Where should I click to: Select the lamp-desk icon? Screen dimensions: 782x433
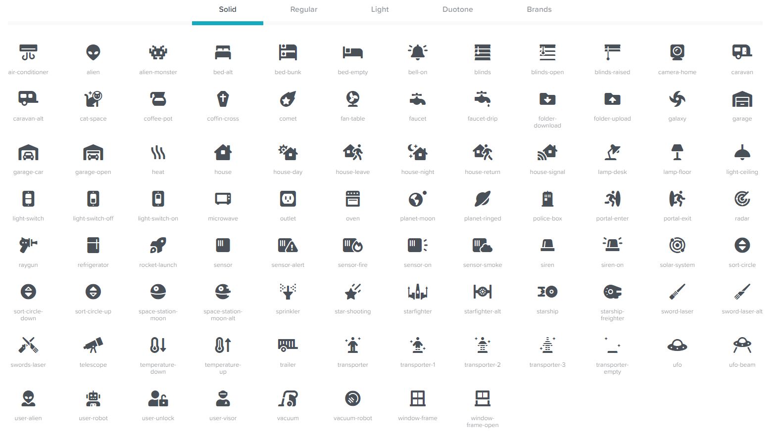tap(613, 152)
